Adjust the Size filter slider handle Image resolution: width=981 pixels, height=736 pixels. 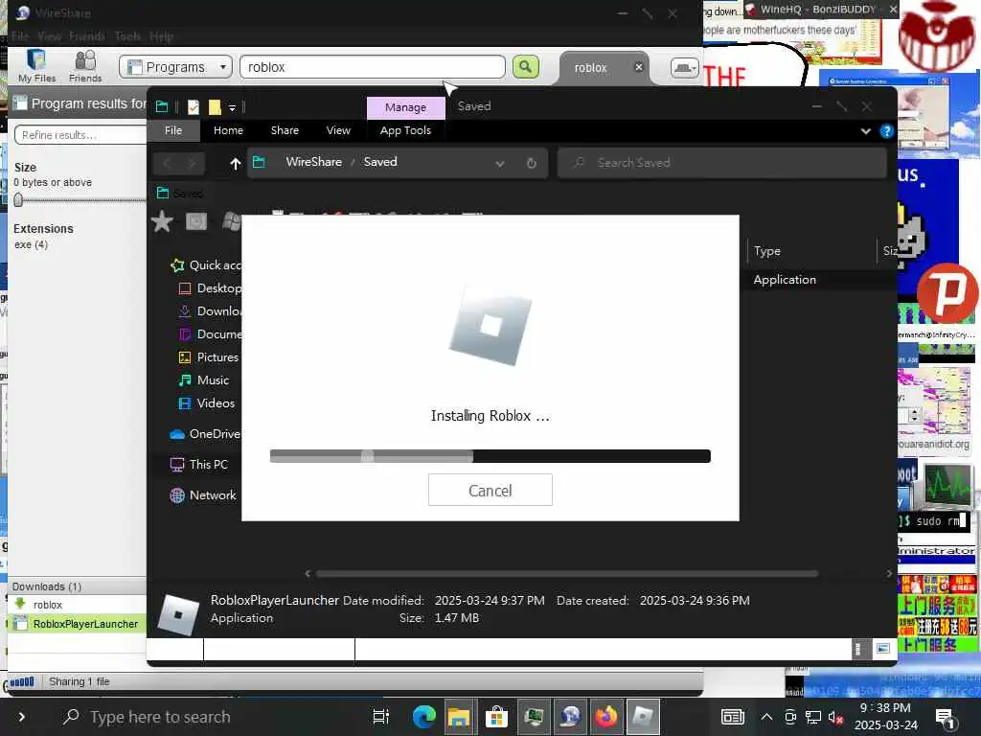point(18,199)
